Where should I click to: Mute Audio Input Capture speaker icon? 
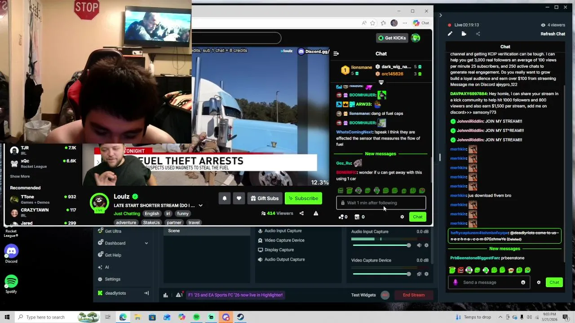pos(419,245)
